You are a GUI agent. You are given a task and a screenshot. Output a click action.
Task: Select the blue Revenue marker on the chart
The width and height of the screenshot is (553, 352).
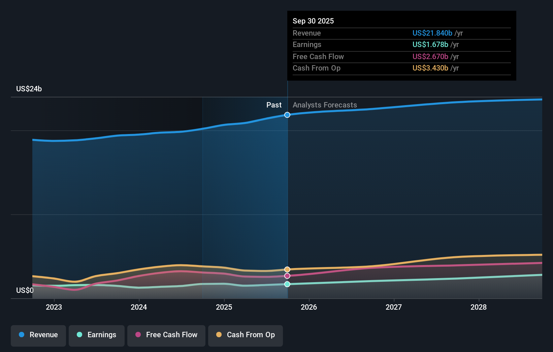click(287, 115)
